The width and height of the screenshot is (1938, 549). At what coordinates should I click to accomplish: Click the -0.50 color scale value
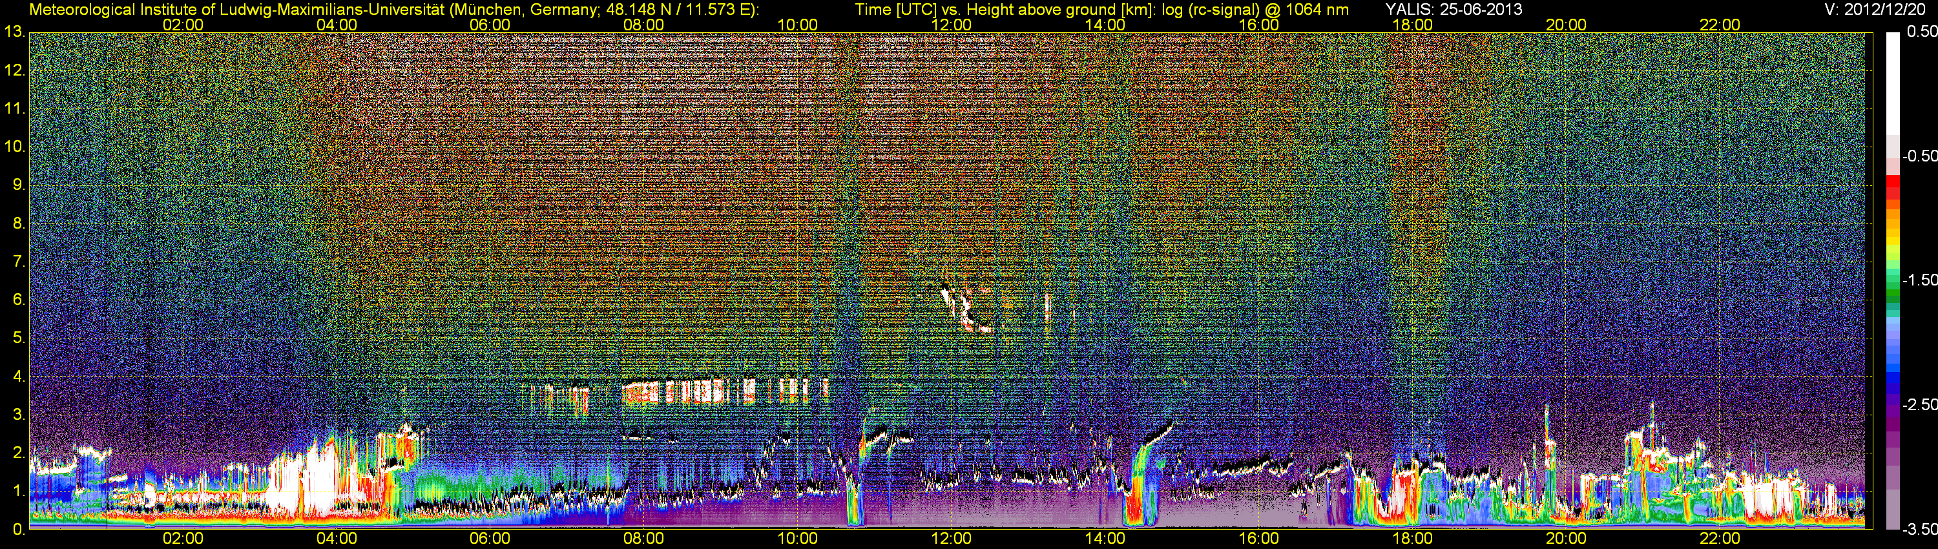tap(1919, 156)
